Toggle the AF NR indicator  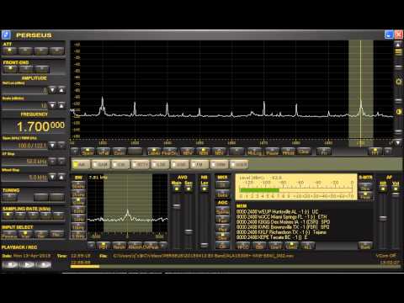[x=383, y=189]
